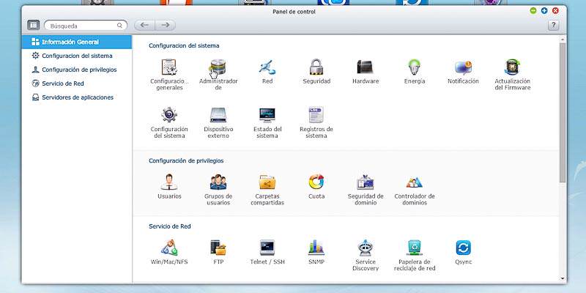
Task: Open the Qsync icon
Action: [463, 248]
